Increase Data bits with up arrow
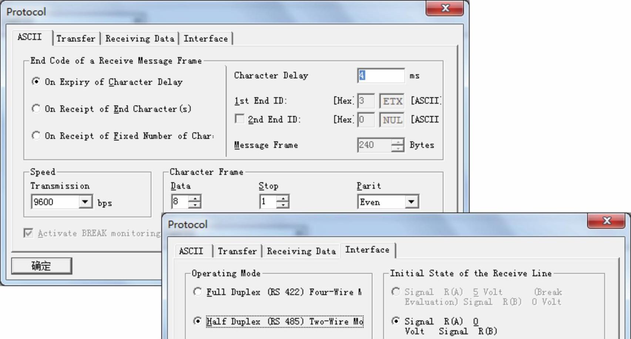Image resolution: width=631 pixels, height=339 pixels. [195, 198]
